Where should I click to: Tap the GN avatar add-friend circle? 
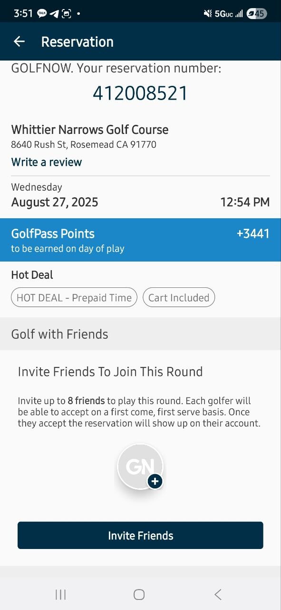coord(140,467)
